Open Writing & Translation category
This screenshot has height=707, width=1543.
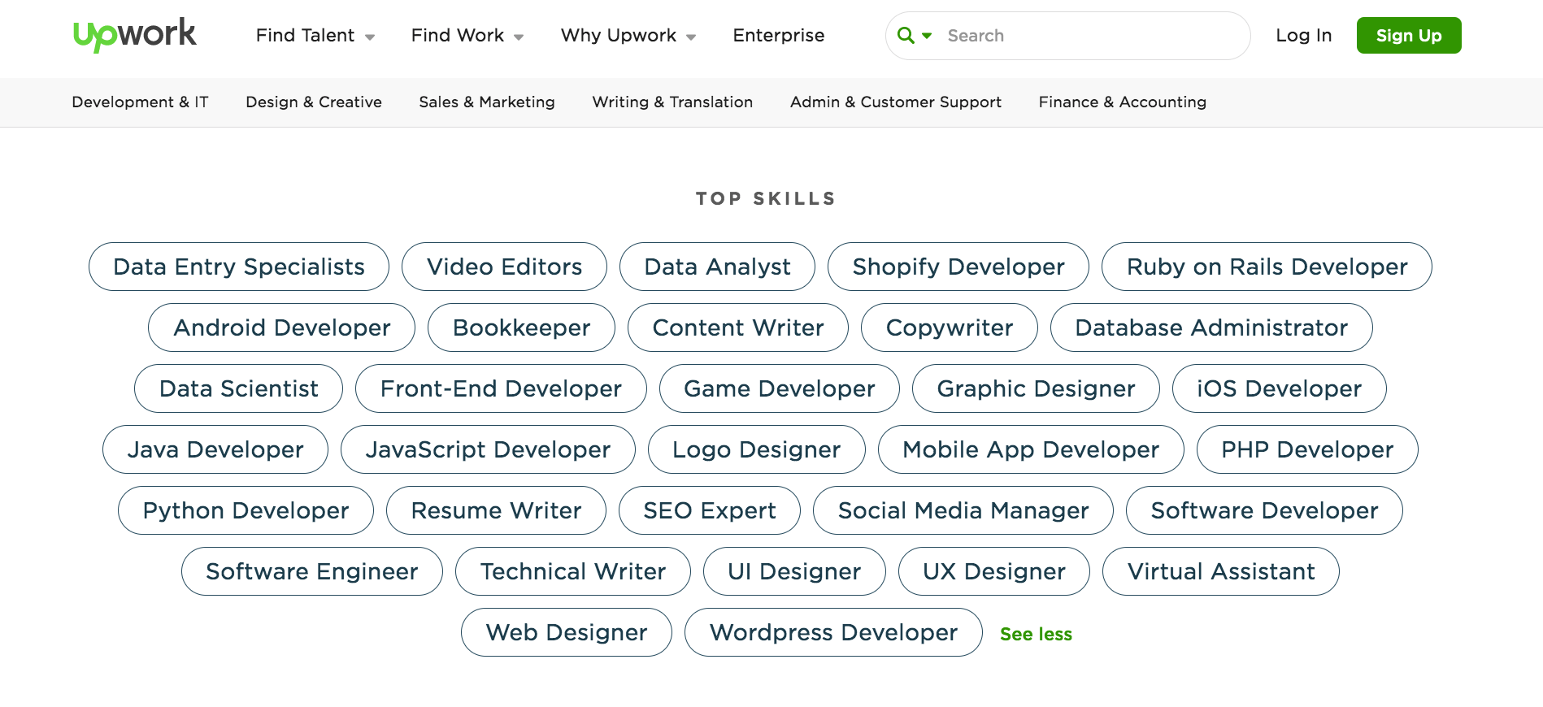tap(672, 102)
